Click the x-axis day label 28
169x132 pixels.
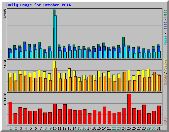pos(144,128)
